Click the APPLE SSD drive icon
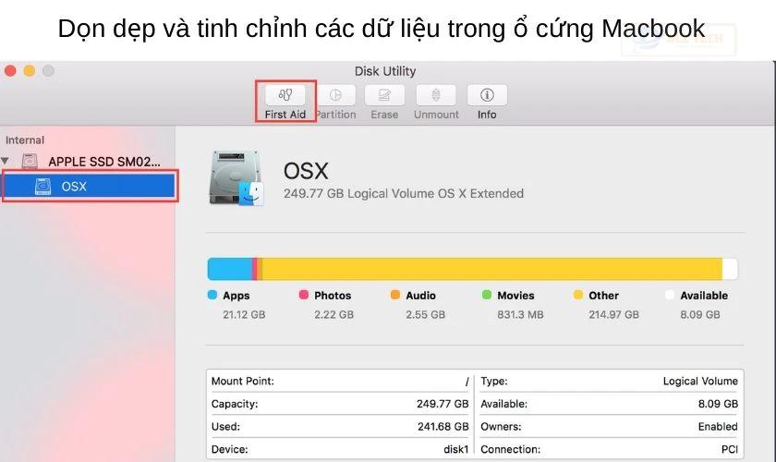The width and height of the screenshot is (776, 462). [x=30, y=161]
